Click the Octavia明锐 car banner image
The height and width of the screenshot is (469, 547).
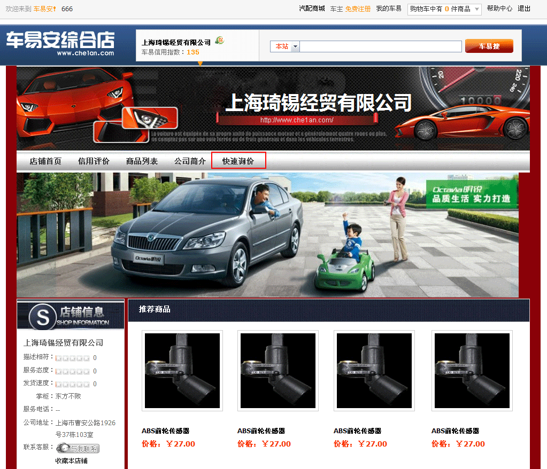(267, 235)
